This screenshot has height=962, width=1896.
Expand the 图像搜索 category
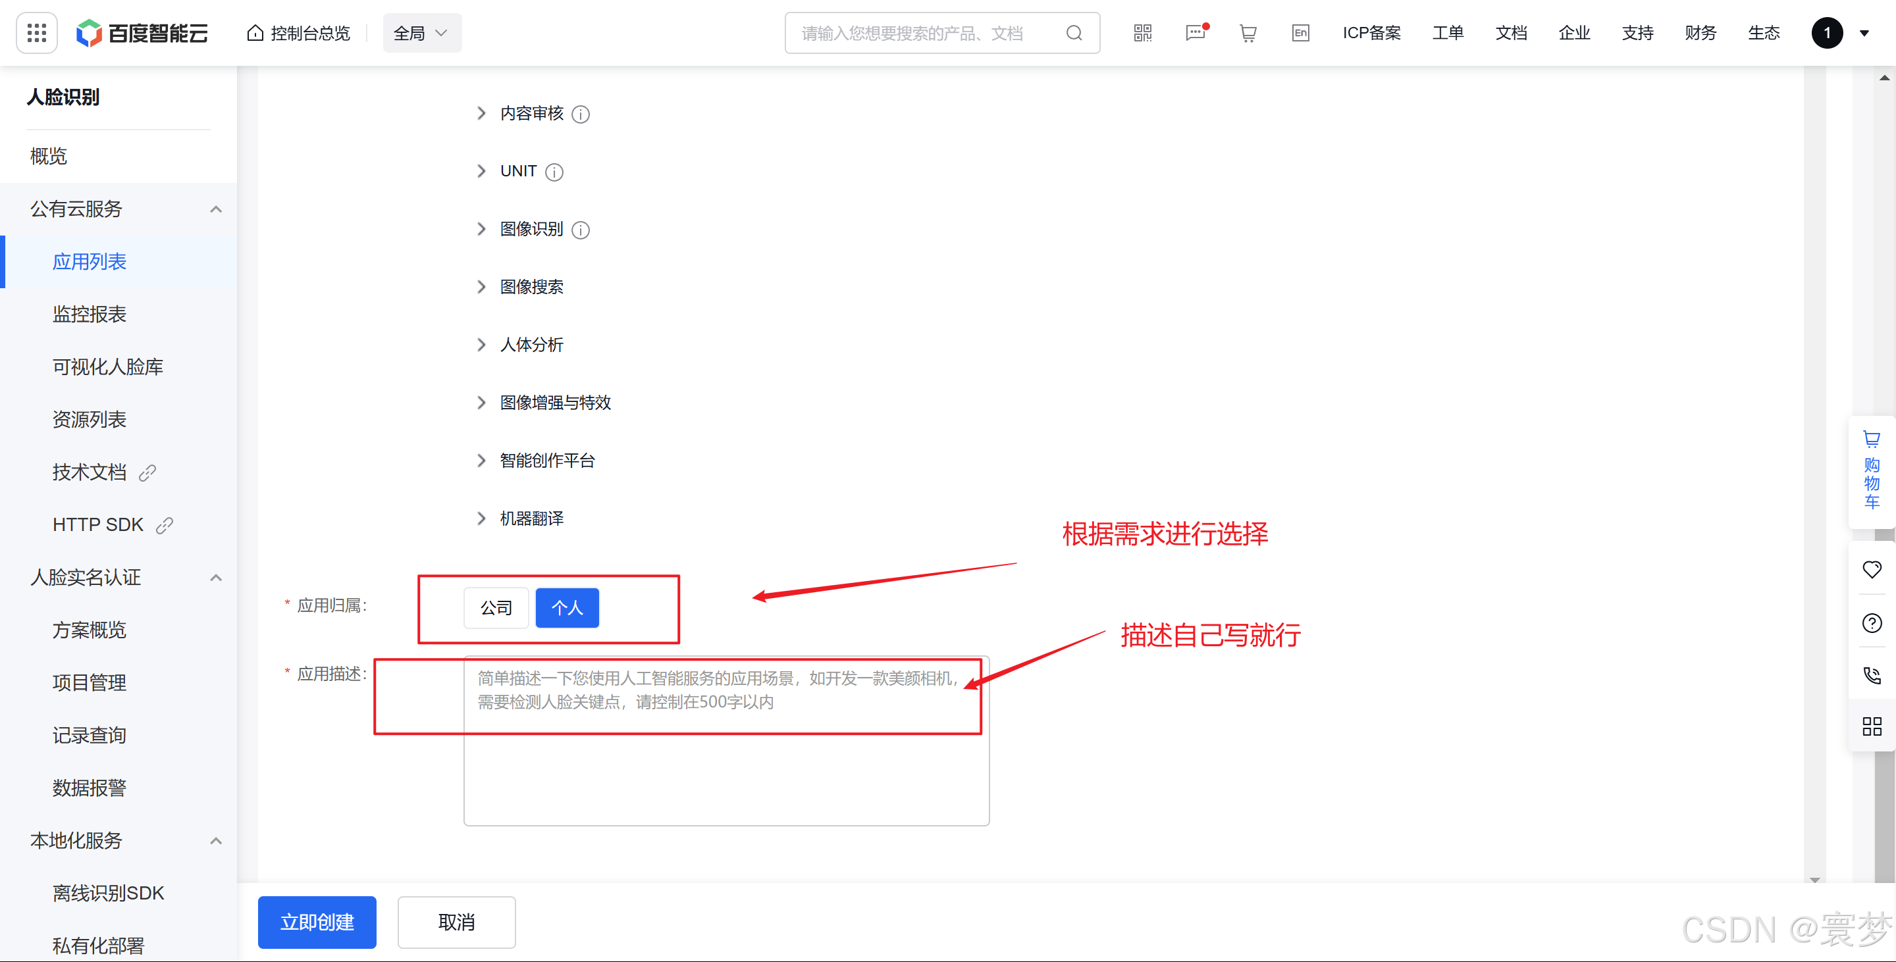481,287
